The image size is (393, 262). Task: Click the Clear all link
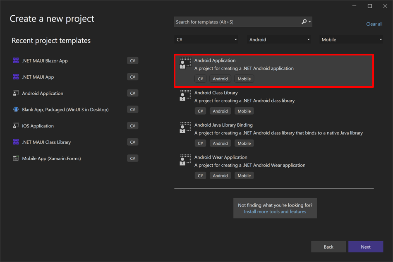point(374,24)
